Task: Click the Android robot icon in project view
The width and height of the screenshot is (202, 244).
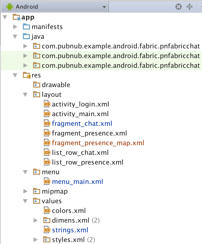Action: tap(10, 6)
